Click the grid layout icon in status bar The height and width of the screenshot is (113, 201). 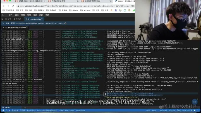pos(192,110)
